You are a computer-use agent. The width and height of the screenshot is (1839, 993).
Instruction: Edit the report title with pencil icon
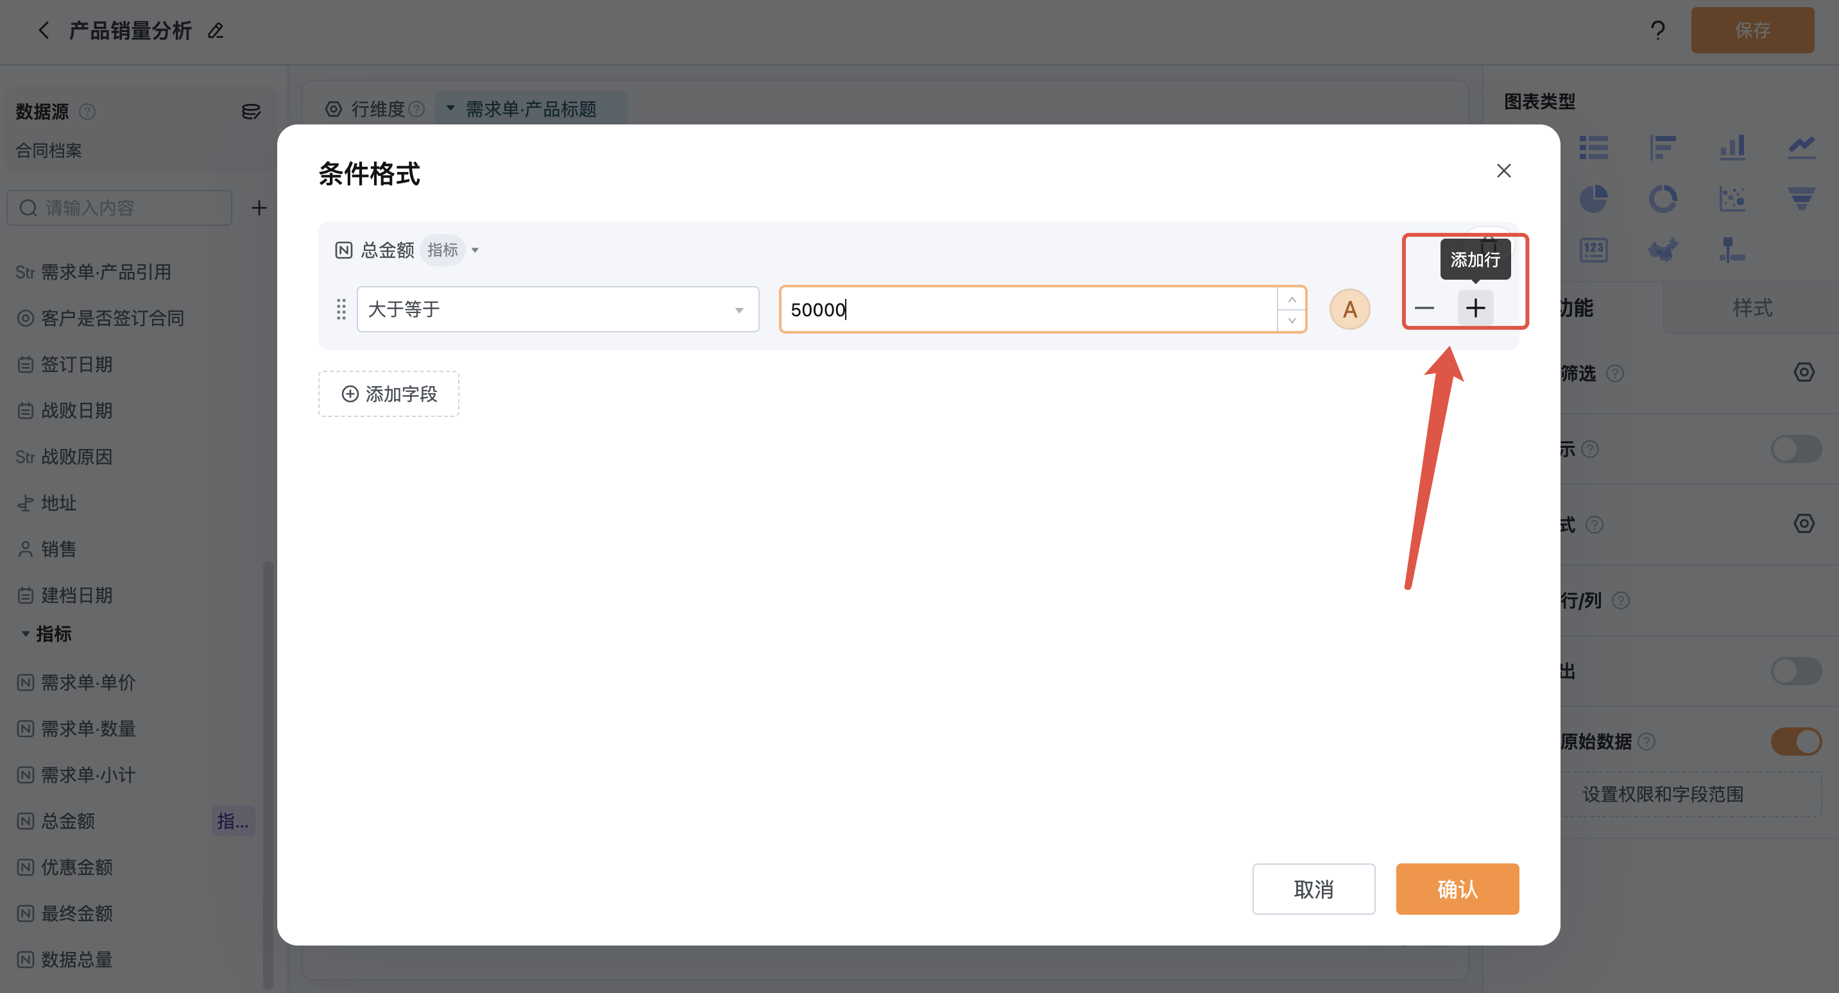pos(216,31)
